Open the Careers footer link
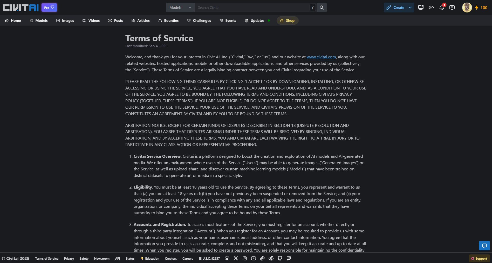 [x=188, y=258]
